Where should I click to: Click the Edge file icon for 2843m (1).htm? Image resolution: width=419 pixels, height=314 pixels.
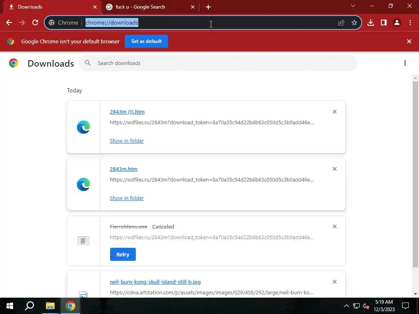tap(83, 127)
